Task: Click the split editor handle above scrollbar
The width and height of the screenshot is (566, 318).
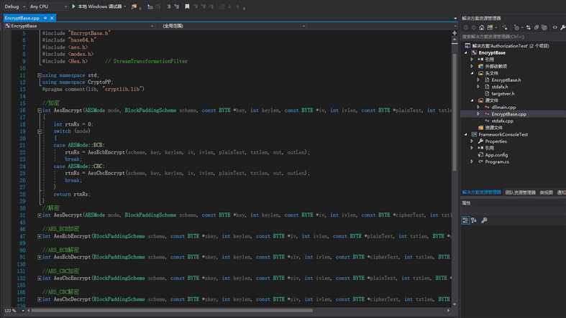Action: (455, 33)
